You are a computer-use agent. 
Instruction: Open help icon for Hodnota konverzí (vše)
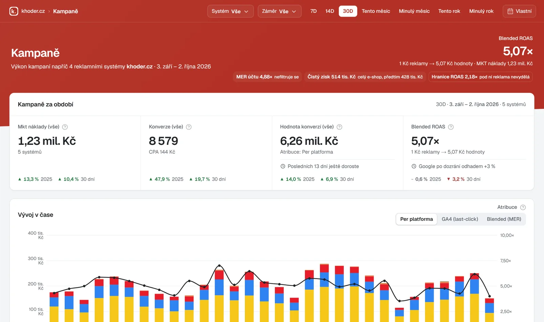[339, 127]
